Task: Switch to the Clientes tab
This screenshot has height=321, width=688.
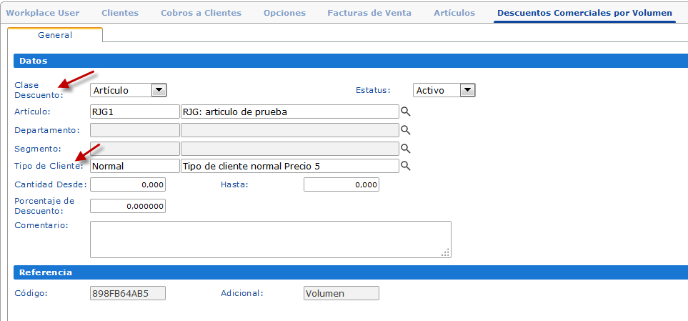Action: pyautogui.click(x=120, y=13)
